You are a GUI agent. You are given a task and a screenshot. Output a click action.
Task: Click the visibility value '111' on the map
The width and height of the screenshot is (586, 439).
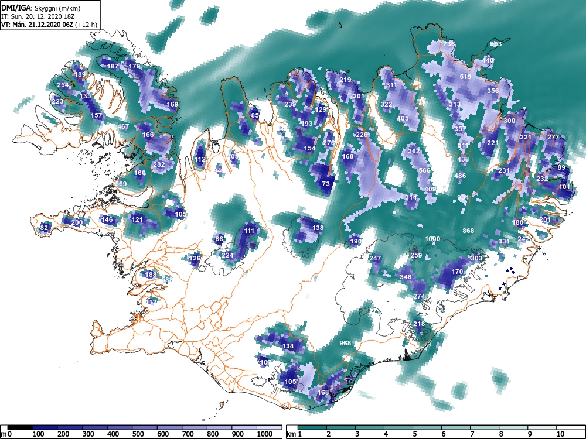[249, 231]
